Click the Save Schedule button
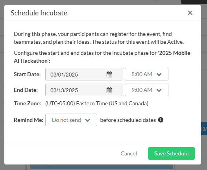Viewport: 207px width, 170px height. [171, 153]
